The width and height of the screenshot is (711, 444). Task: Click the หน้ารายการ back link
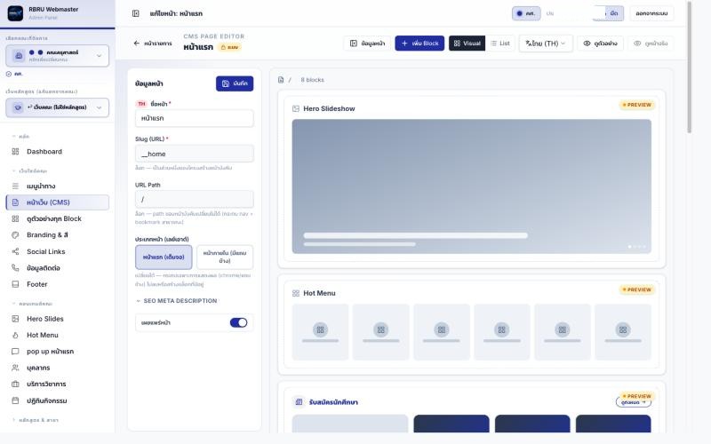153,44
